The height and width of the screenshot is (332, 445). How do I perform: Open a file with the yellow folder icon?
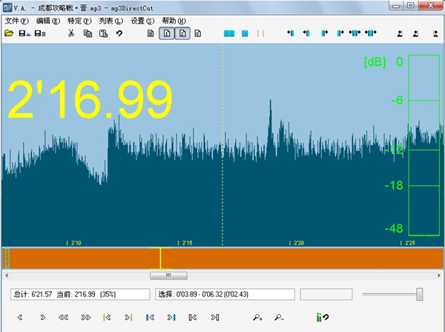(x=9, y=33)
